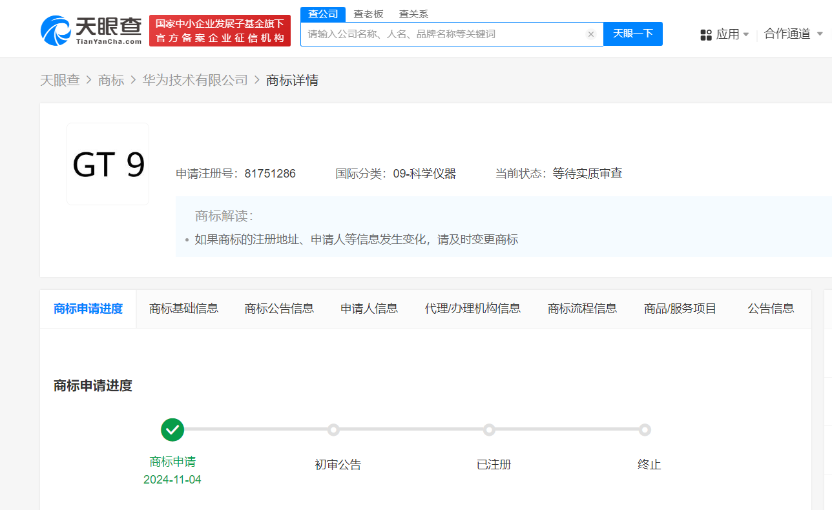Switch to the 查老板 search tab
Image resolution: width=832 pixels, height=510 pixels.
[368, 14]
